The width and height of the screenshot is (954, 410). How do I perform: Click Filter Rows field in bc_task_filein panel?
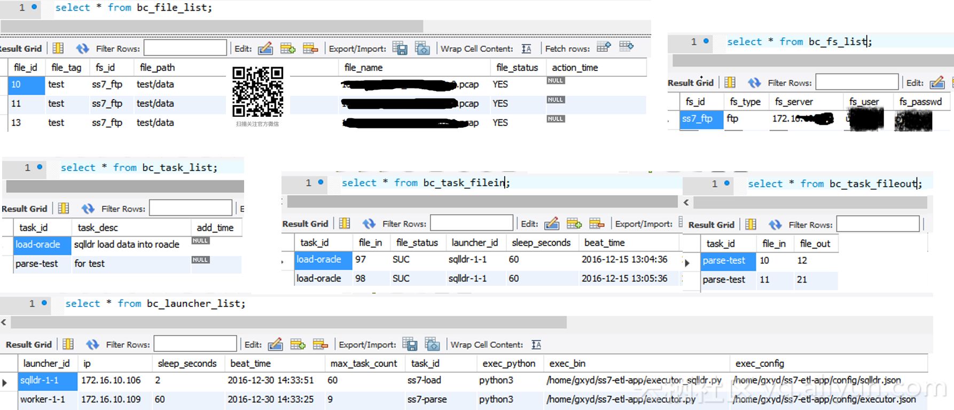(x=472, y=223)
